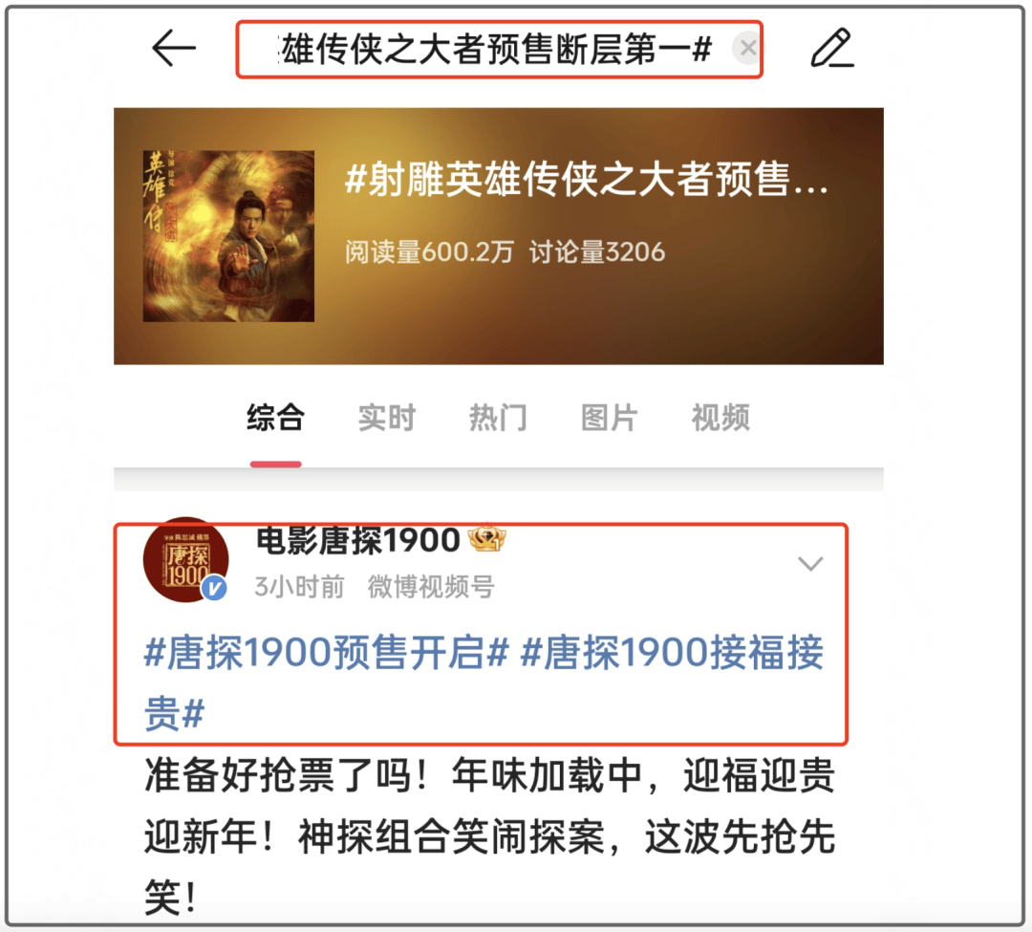
Task: Click the blue verified V badge on the avatar
Action: tap(214, 588)
